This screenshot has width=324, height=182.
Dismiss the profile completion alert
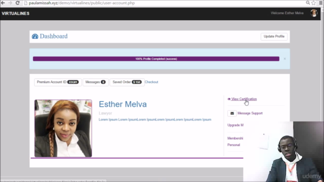pos(285,59)
